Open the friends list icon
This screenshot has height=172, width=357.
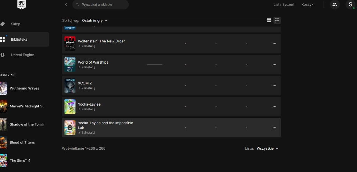pyautogui.click(x=335, y=5)
